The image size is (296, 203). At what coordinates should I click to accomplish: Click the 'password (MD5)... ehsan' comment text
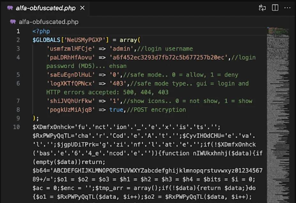[87, 66]
